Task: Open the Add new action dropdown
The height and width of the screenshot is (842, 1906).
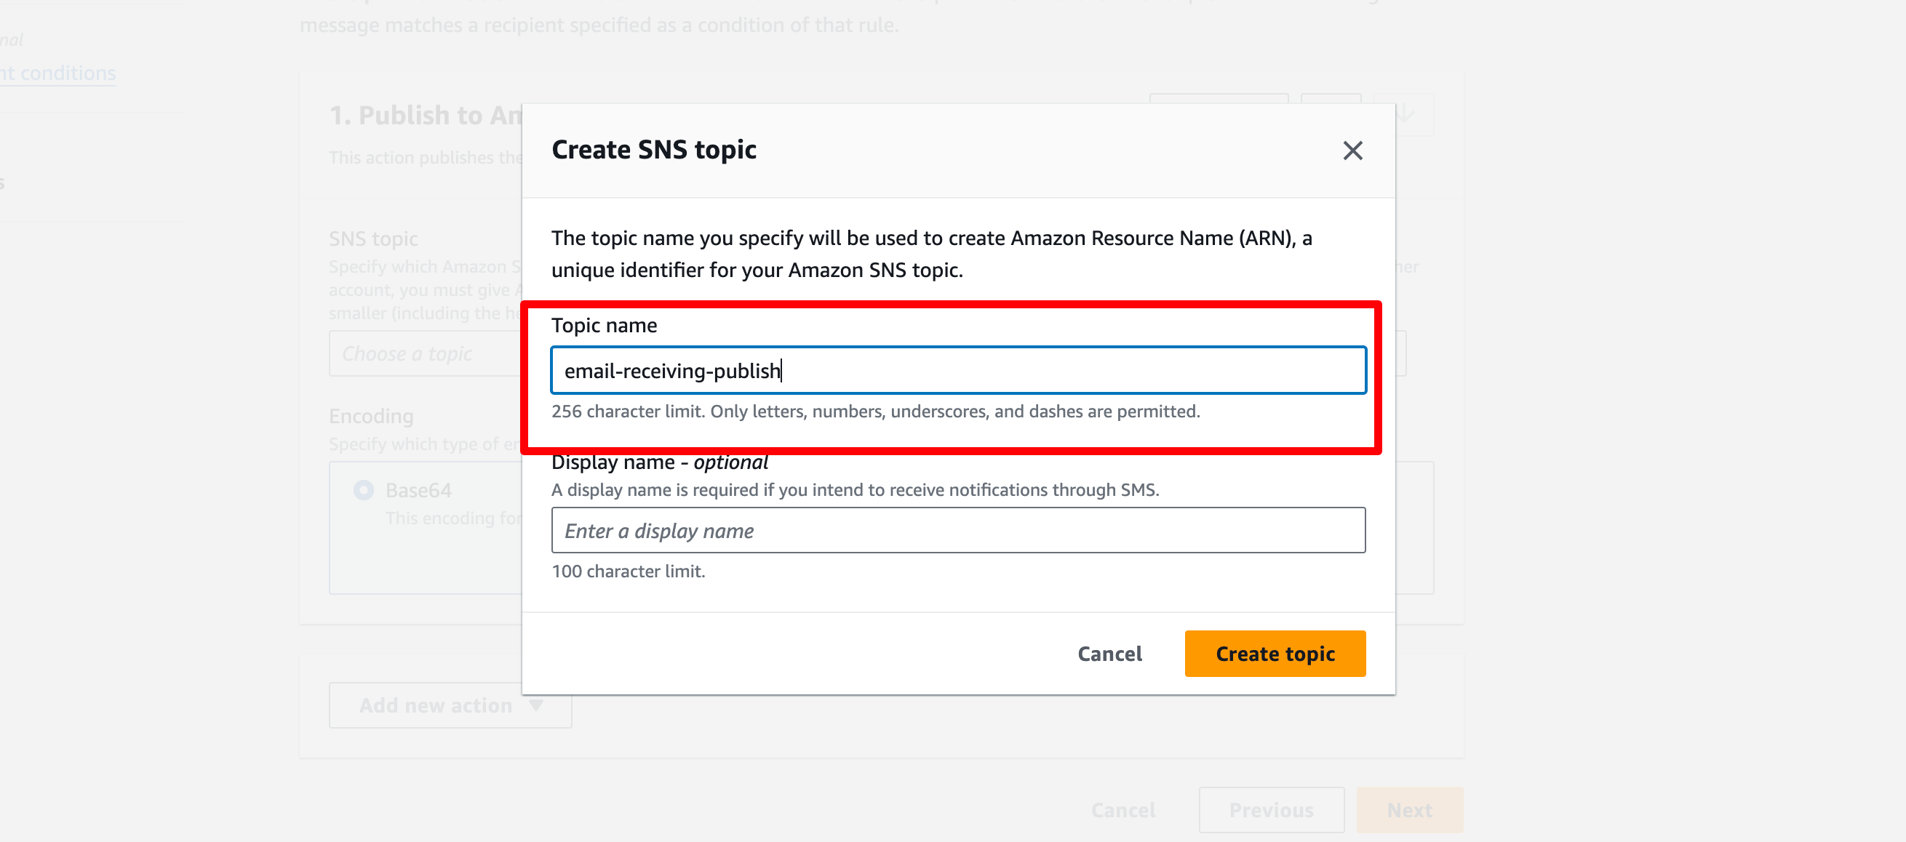Action: [450, 705]
